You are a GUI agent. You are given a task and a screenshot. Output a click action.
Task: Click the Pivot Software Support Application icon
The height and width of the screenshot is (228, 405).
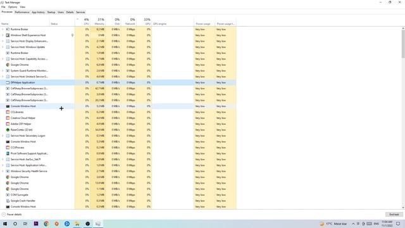8,153
